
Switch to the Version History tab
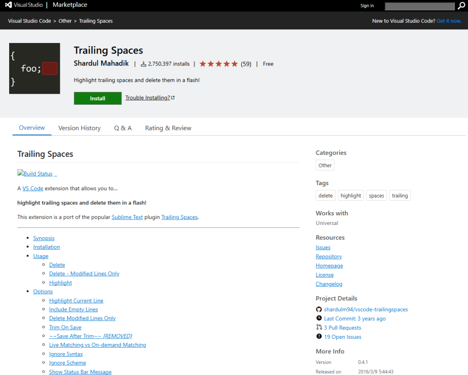(x=80, y=128)
